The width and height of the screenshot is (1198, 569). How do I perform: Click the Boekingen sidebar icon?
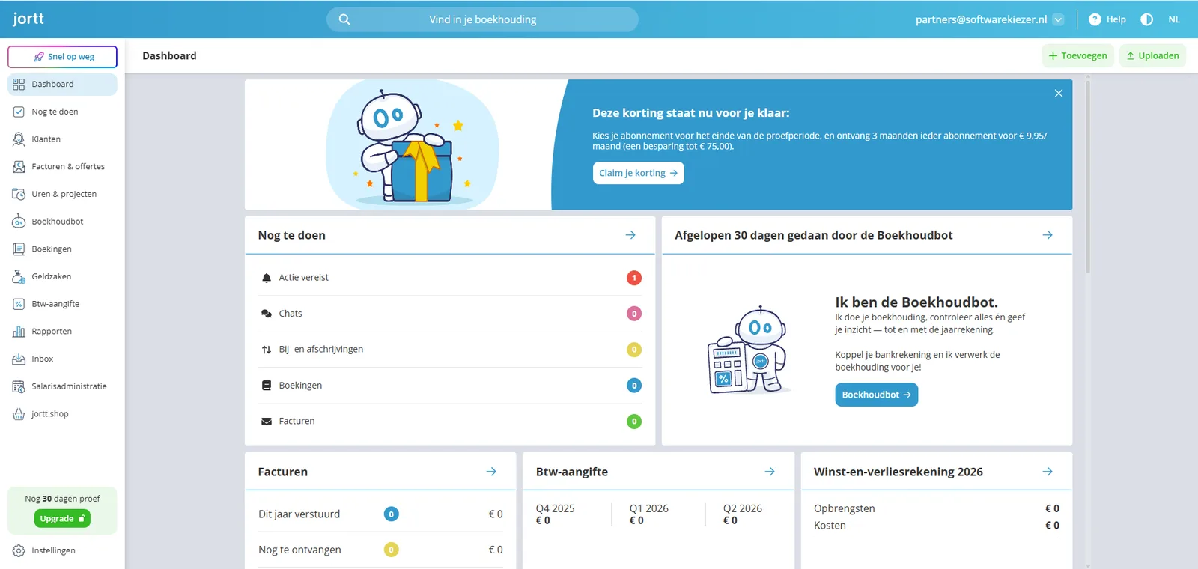(19, 249)
